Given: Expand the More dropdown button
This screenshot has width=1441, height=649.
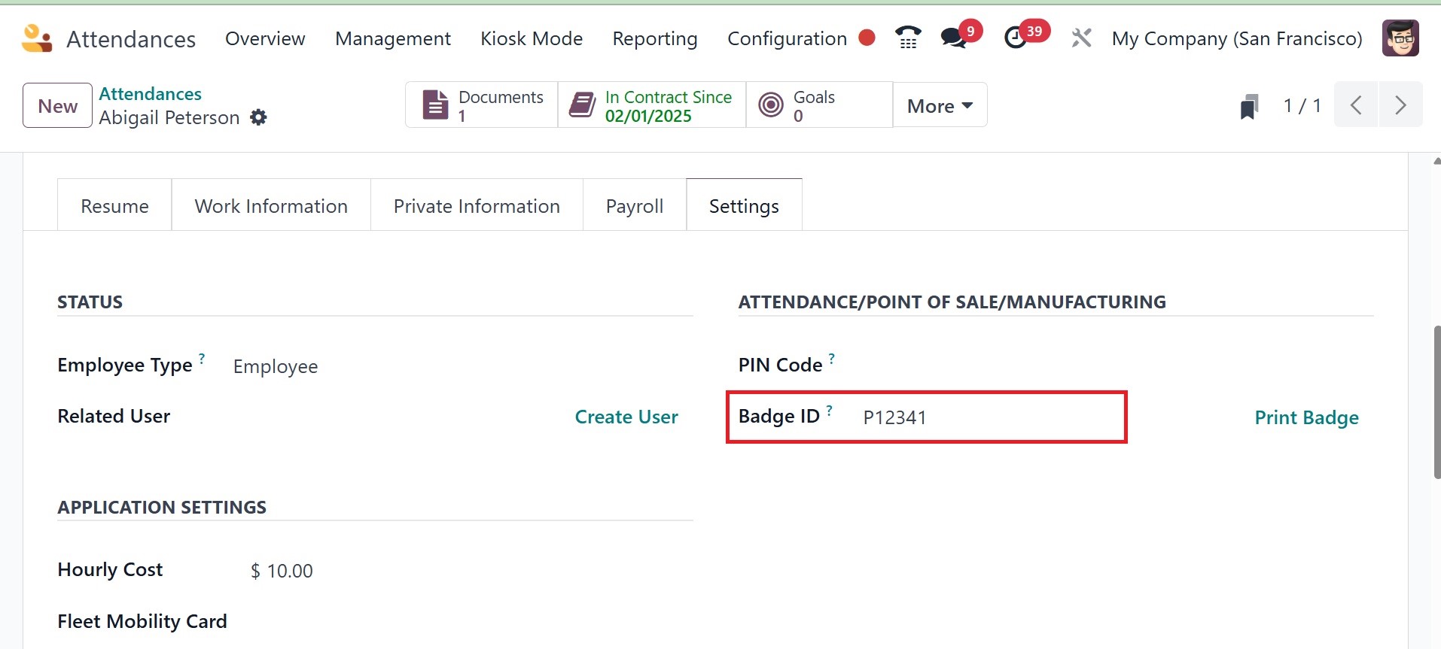Looking at the screenshot, I should 940,106.
